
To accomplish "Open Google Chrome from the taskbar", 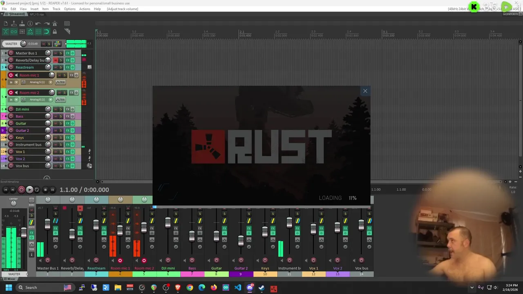I will (x=190, y=287).
